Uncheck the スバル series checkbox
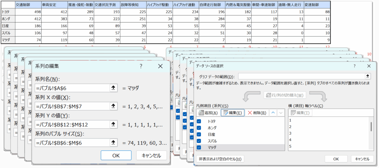 point(199,141)
